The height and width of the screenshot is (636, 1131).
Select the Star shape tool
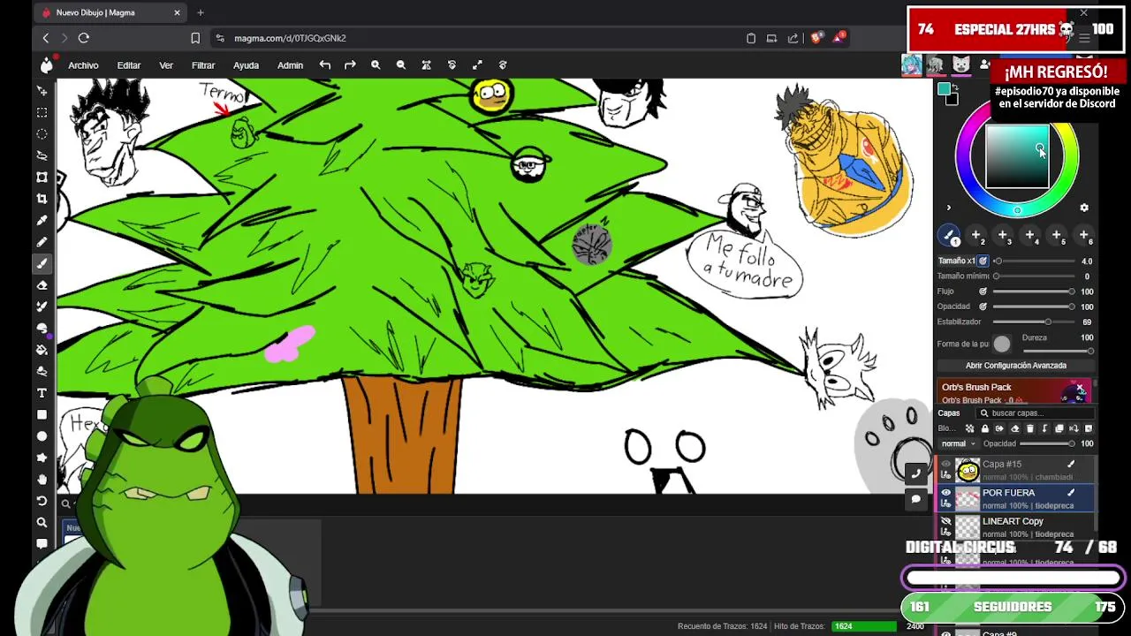click(x=42, y=458)
